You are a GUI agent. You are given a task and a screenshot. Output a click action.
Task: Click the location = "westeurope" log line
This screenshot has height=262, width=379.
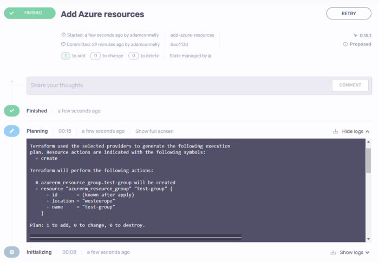[x=81, y=201]
